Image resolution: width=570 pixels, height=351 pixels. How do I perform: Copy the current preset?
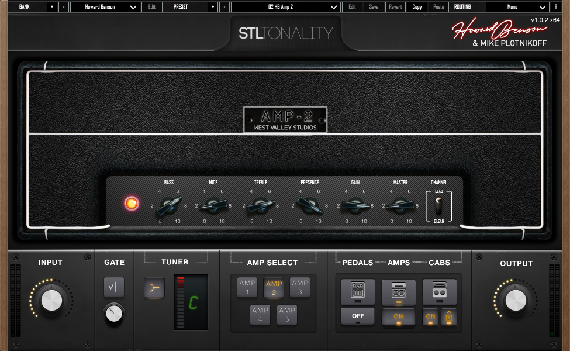(x=417, y=7)
